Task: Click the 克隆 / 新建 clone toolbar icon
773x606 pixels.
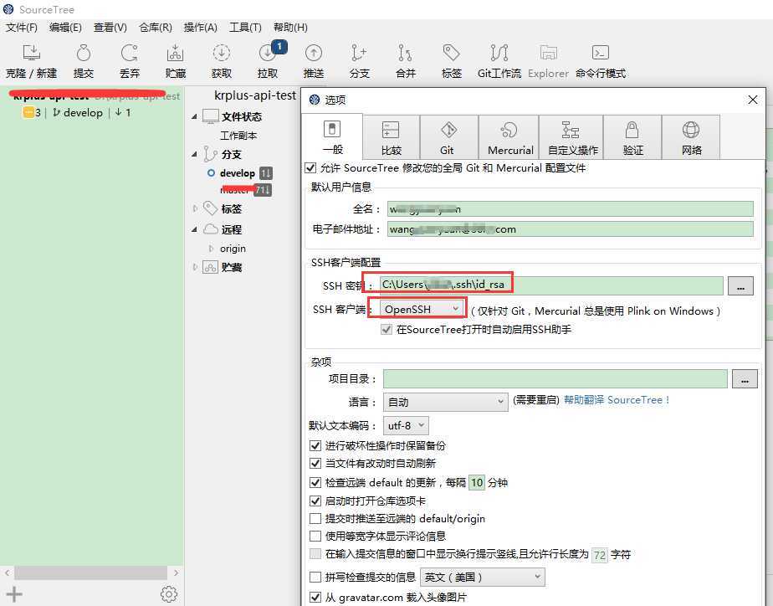Action: click(32, 53)
